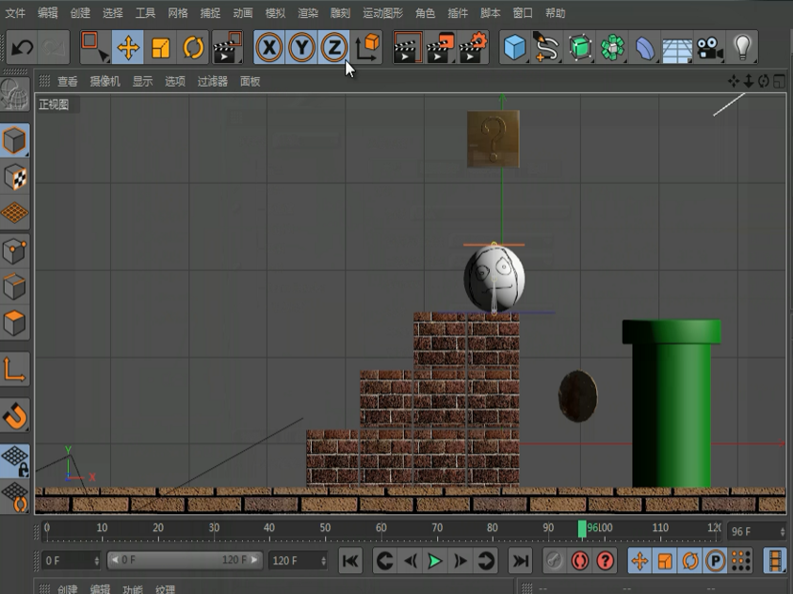The image size is (793, 594).
Task: Open the blue Bend deformer icon
Action: pyautogui.click(x=644, y=47)
